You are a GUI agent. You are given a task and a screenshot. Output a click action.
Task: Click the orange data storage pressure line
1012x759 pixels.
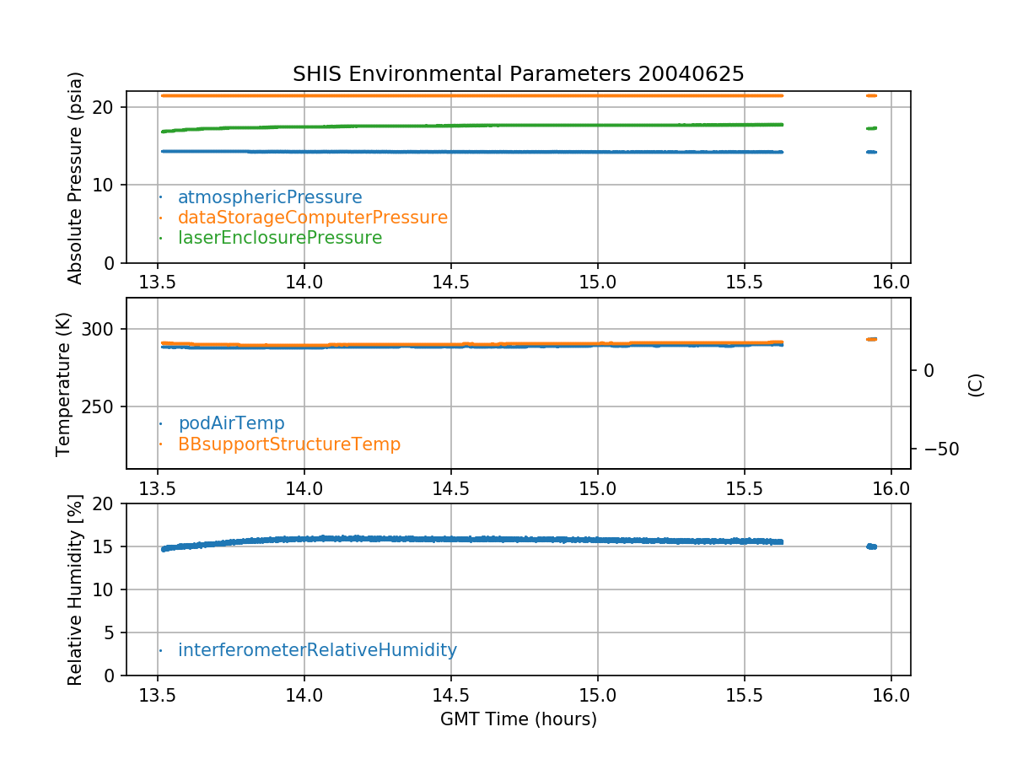coord(472,95)
